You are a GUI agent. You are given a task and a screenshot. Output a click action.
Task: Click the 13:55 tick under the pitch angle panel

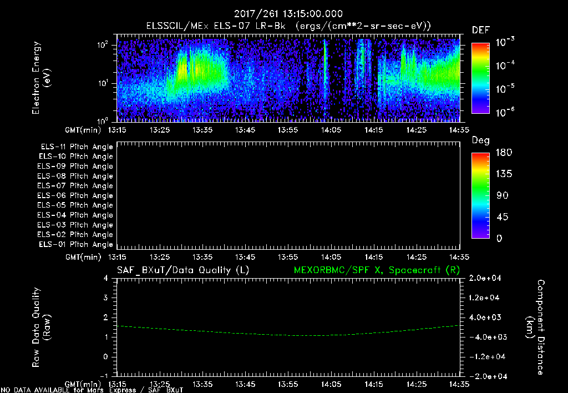pyautogui.click(x=288, y=258)
